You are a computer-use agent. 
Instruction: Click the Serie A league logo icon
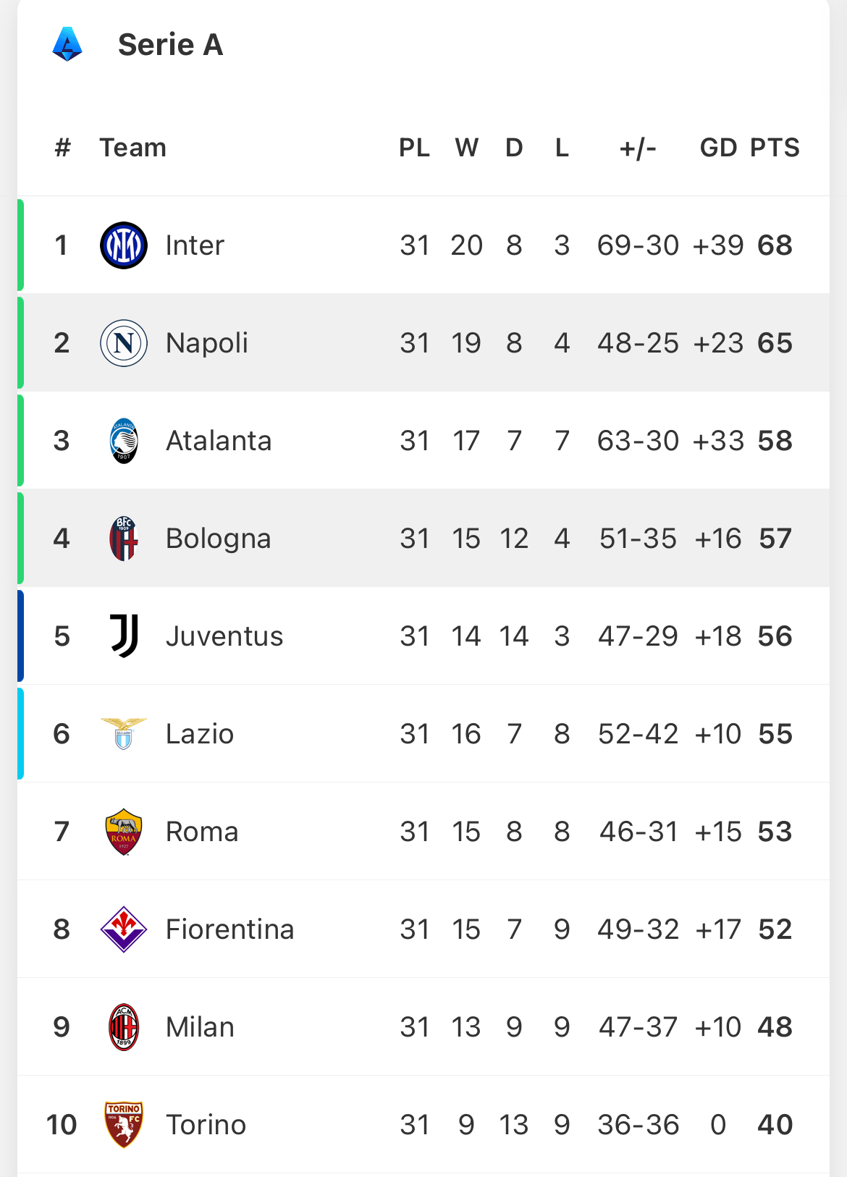[67, 44]
